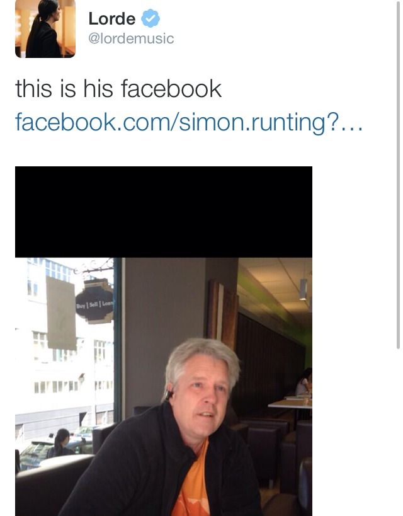The height and width of the screenshot is (516, 403).
Task: Click the wooden wall panel in photo
Action: (222, 312)
